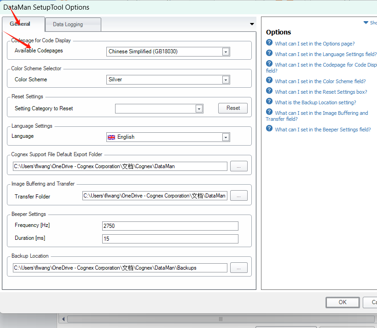The height and width of the screenshot is (328, 377).
Task: Open the Reset Settings box help link
Action: [321, 92]
